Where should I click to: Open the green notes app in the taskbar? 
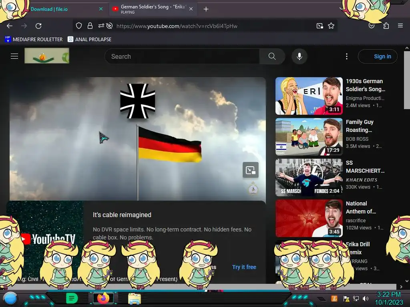tap(72, 298)
